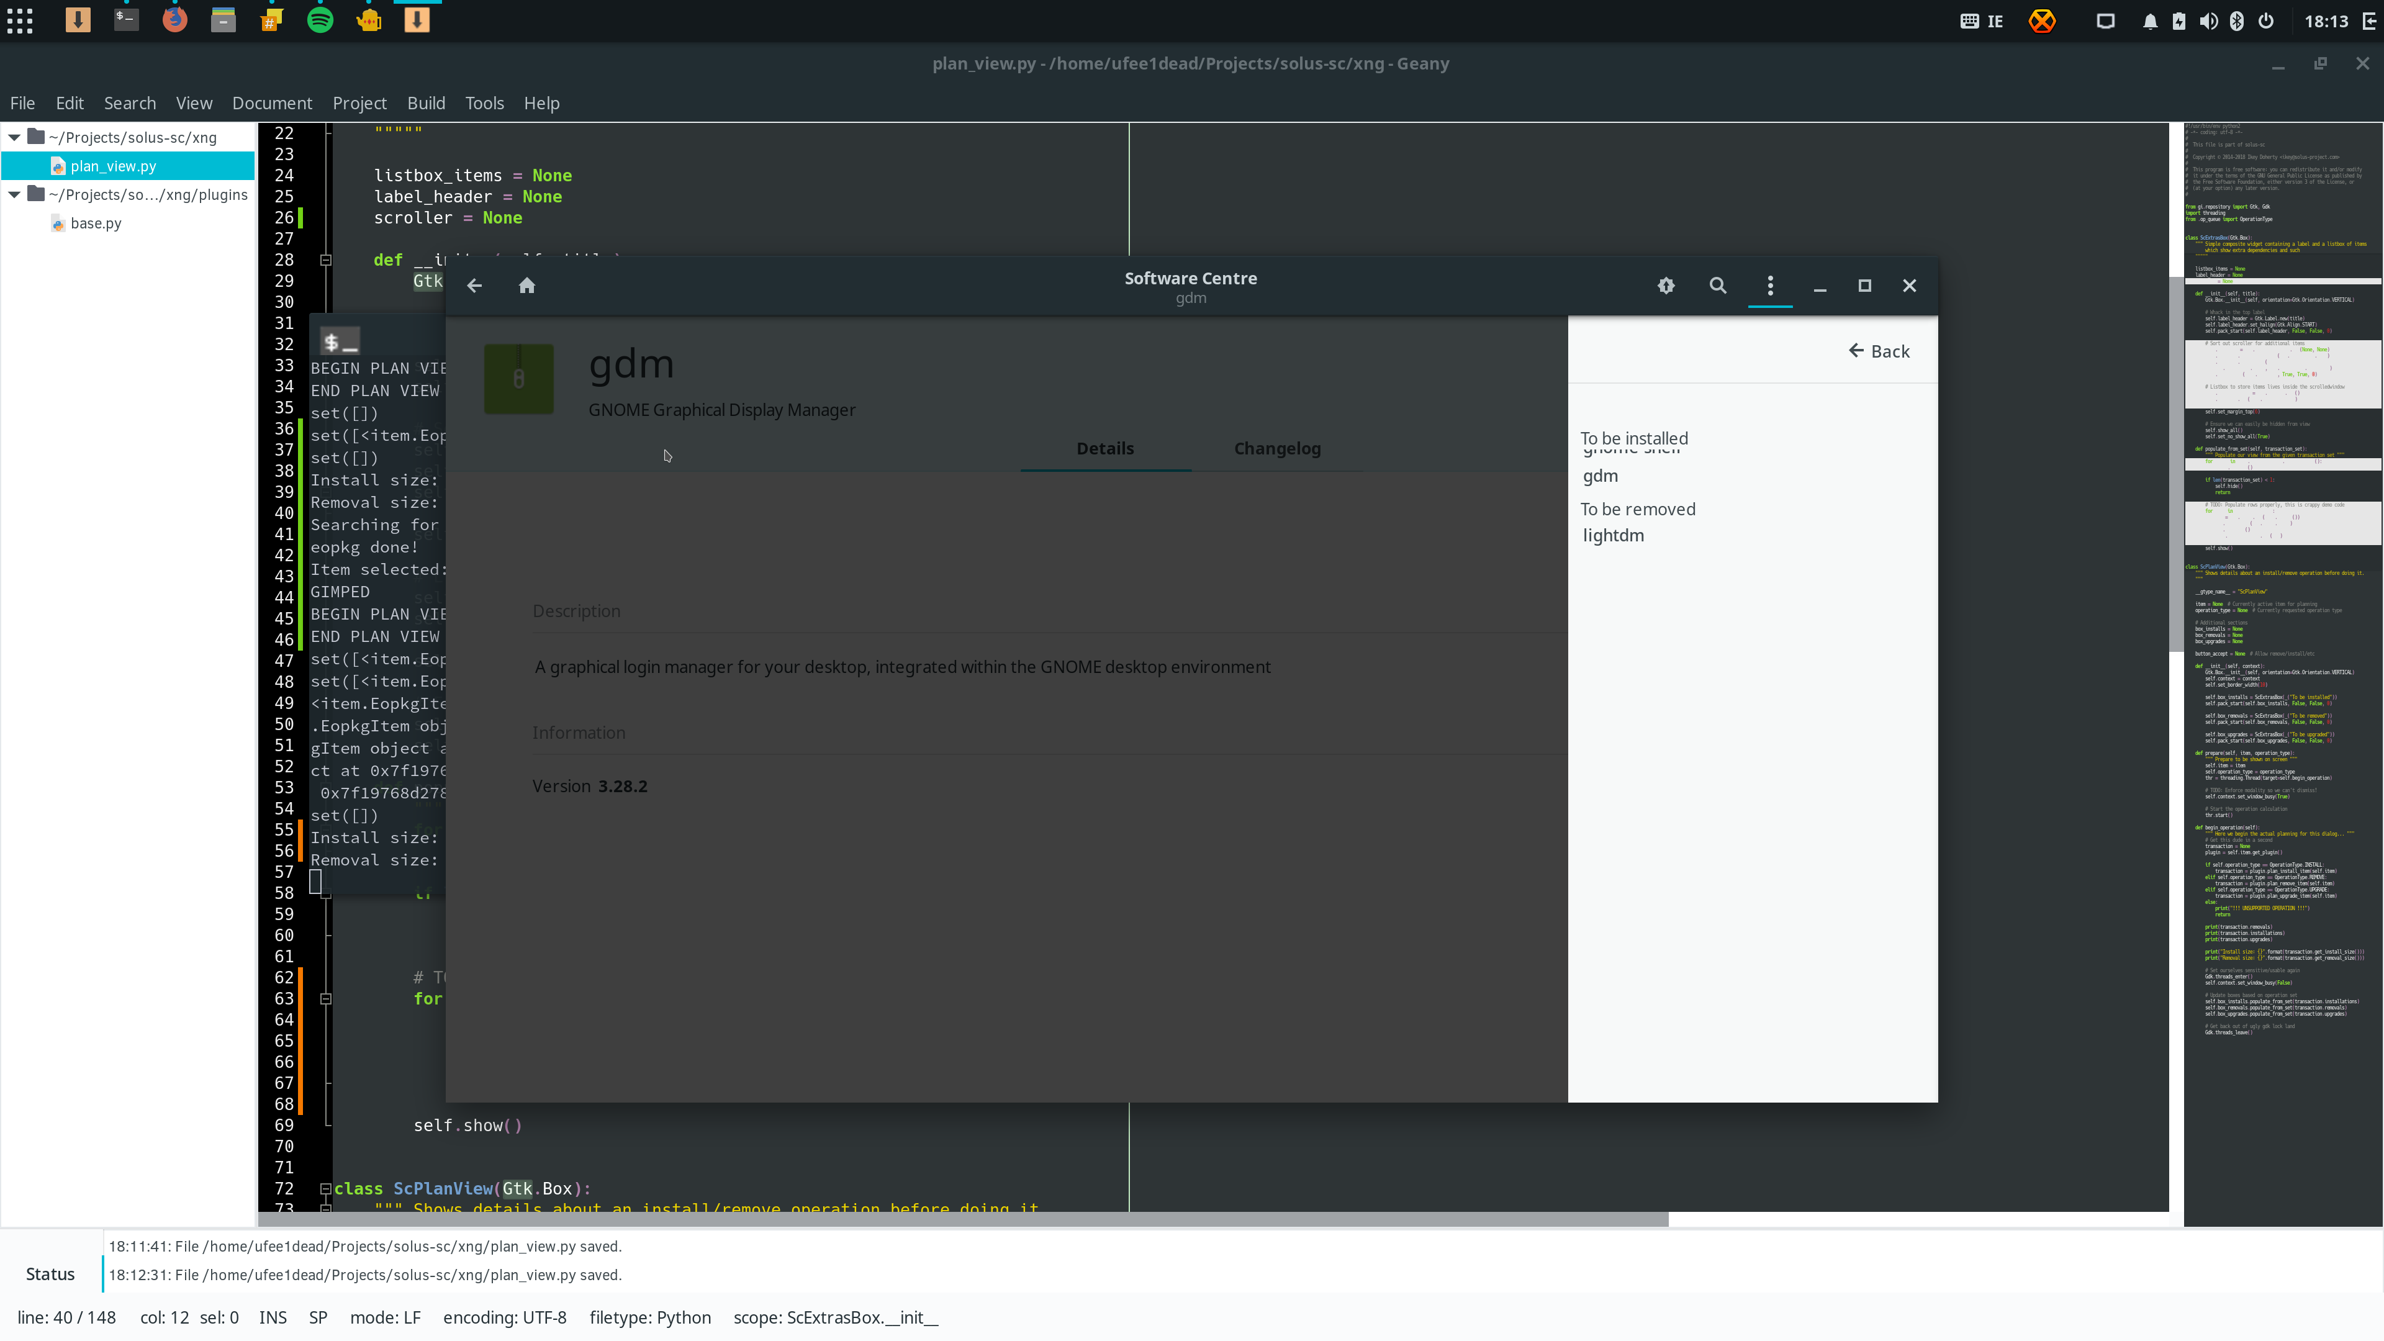Image resolution: width=2384 pixels, height=1341 pixels.
Task: Open the View menu in Geany
Action: pyautogui.click(x=194, y=102)
